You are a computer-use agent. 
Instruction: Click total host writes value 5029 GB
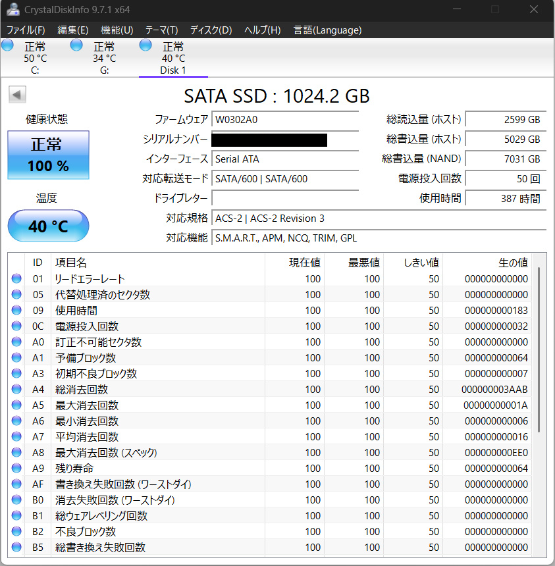click(506, 140)
